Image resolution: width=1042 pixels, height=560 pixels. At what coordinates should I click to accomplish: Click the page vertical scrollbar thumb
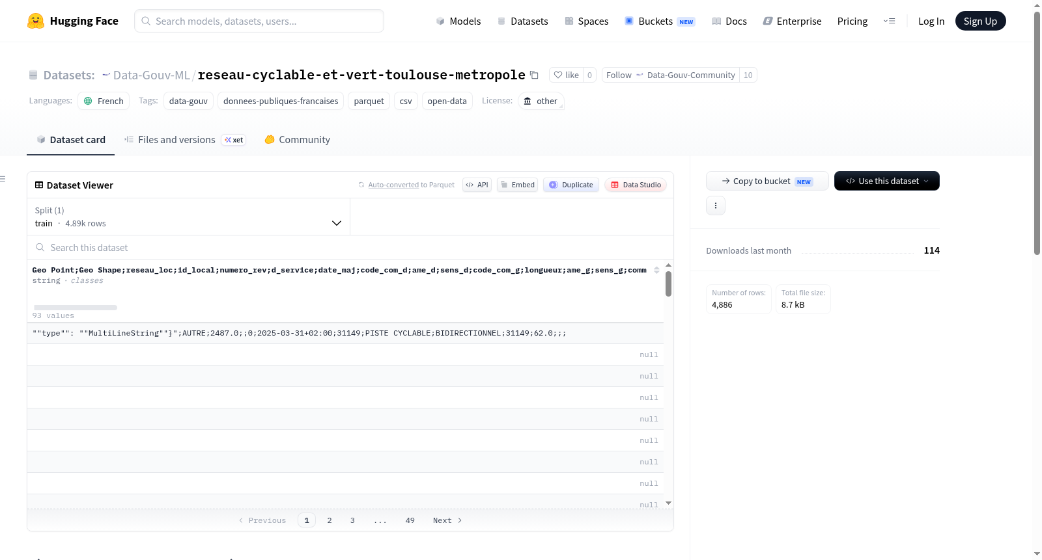1037,133
